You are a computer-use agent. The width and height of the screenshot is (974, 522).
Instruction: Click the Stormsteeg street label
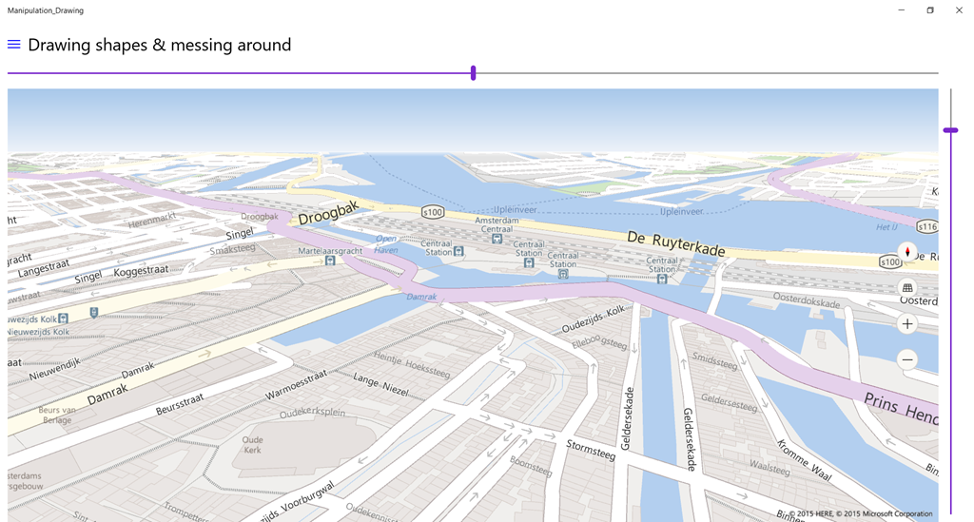pos(591,450)
